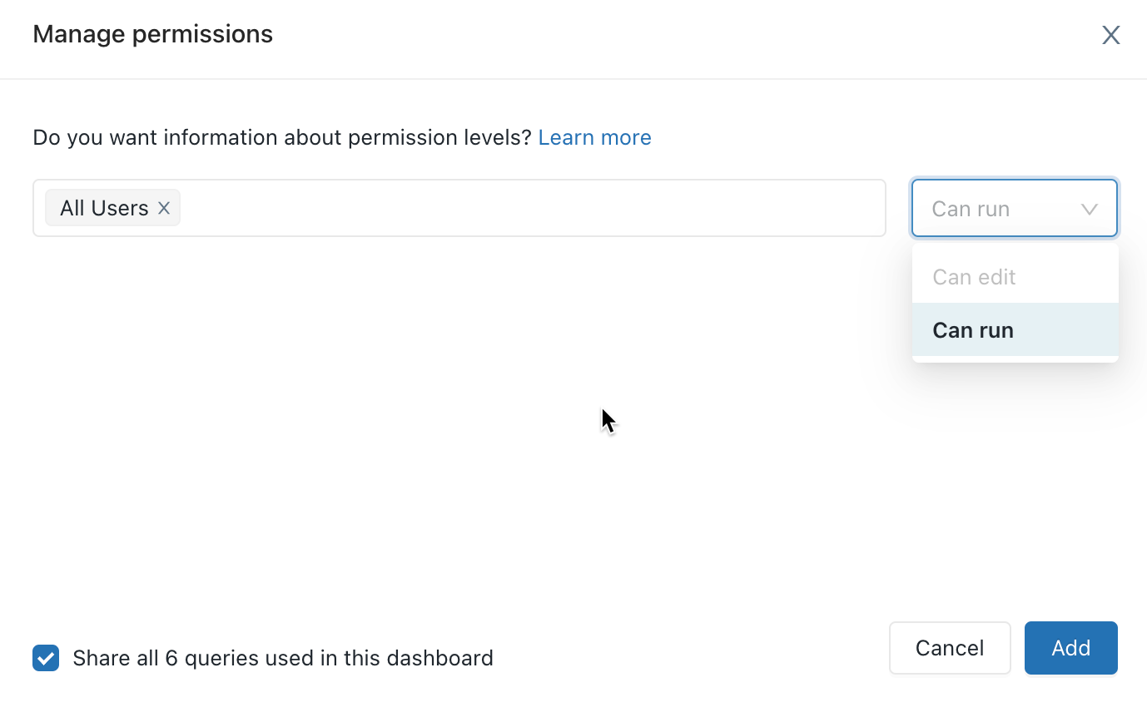Viewport: 1147px width, 712px height.
Task: Choose the Can edit option
Action: coord(974,277)
